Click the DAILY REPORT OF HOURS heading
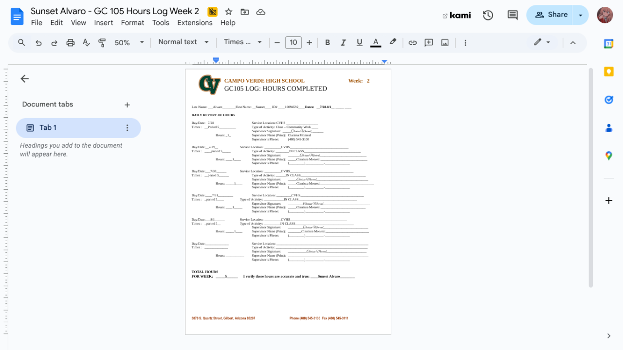The image size is (623, 350). [213, 115]
